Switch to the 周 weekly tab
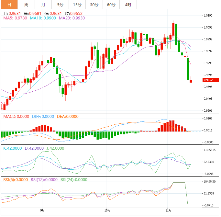The image size is (221, 217). (26, 5)
